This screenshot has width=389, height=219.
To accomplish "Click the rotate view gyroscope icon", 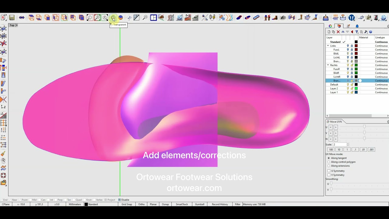I will [129, 18].
